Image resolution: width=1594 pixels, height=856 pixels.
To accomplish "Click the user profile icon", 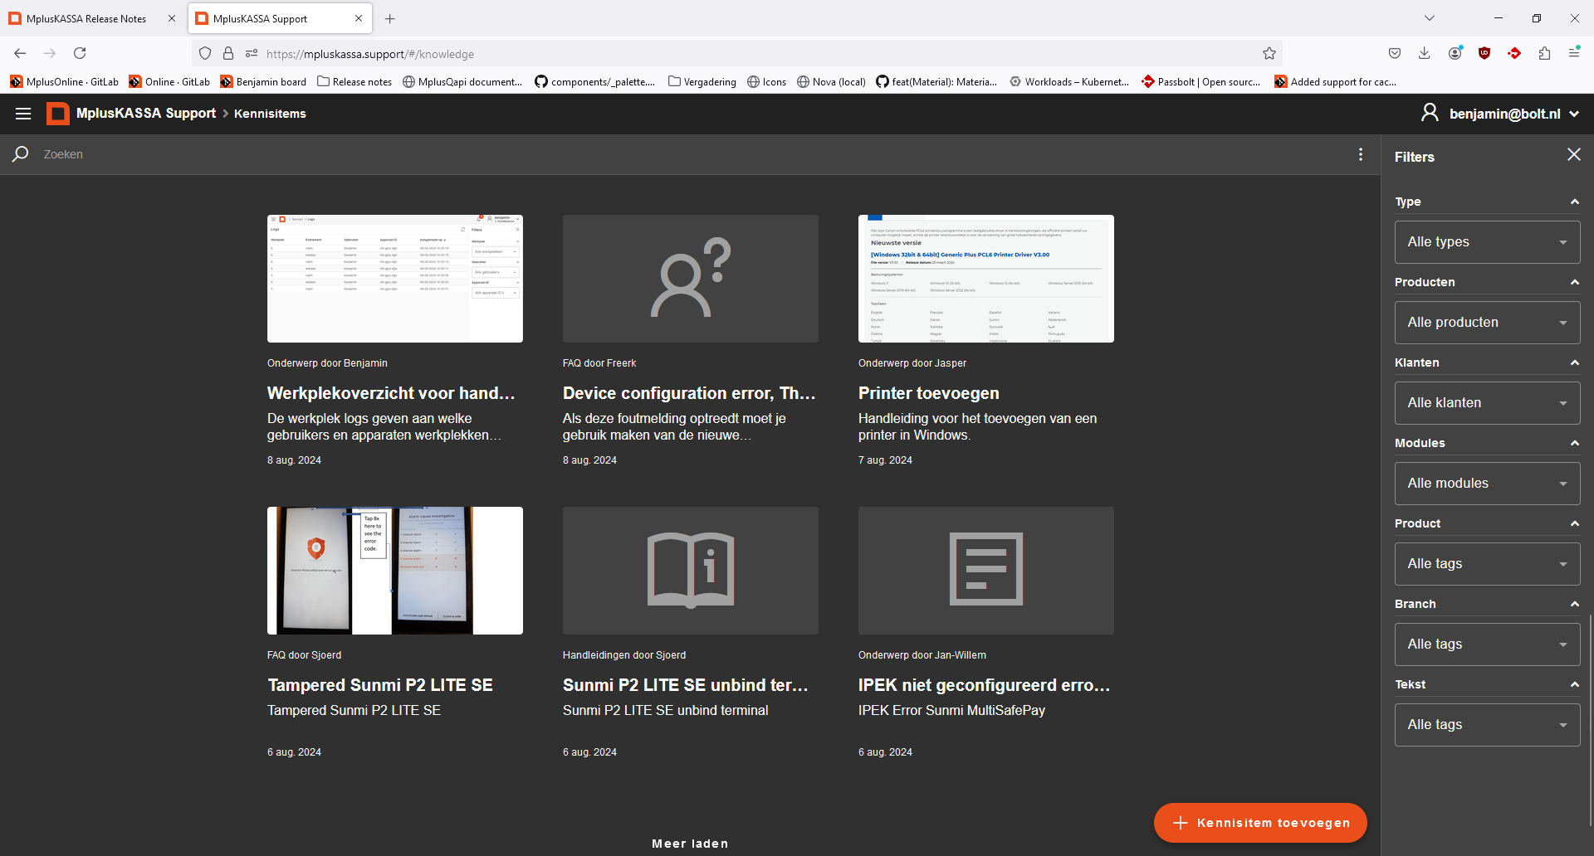I will point(1430,113).
